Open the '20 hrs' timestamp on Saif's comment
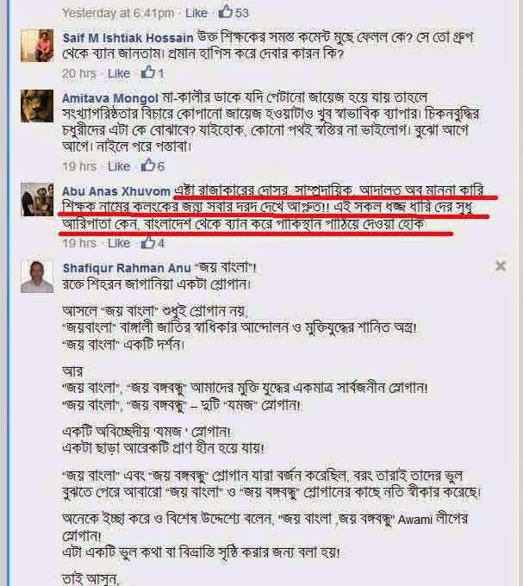This screenshot has height=586, width=523. click(x=79, y=73)
